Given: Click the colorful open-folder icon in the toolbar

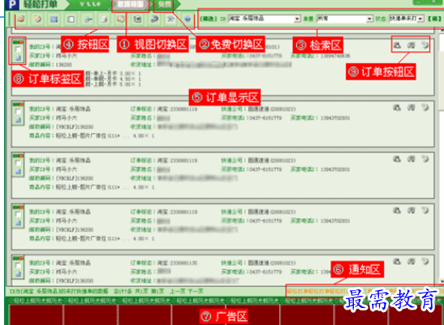Looking at the screenshot, I should [20, 19].
